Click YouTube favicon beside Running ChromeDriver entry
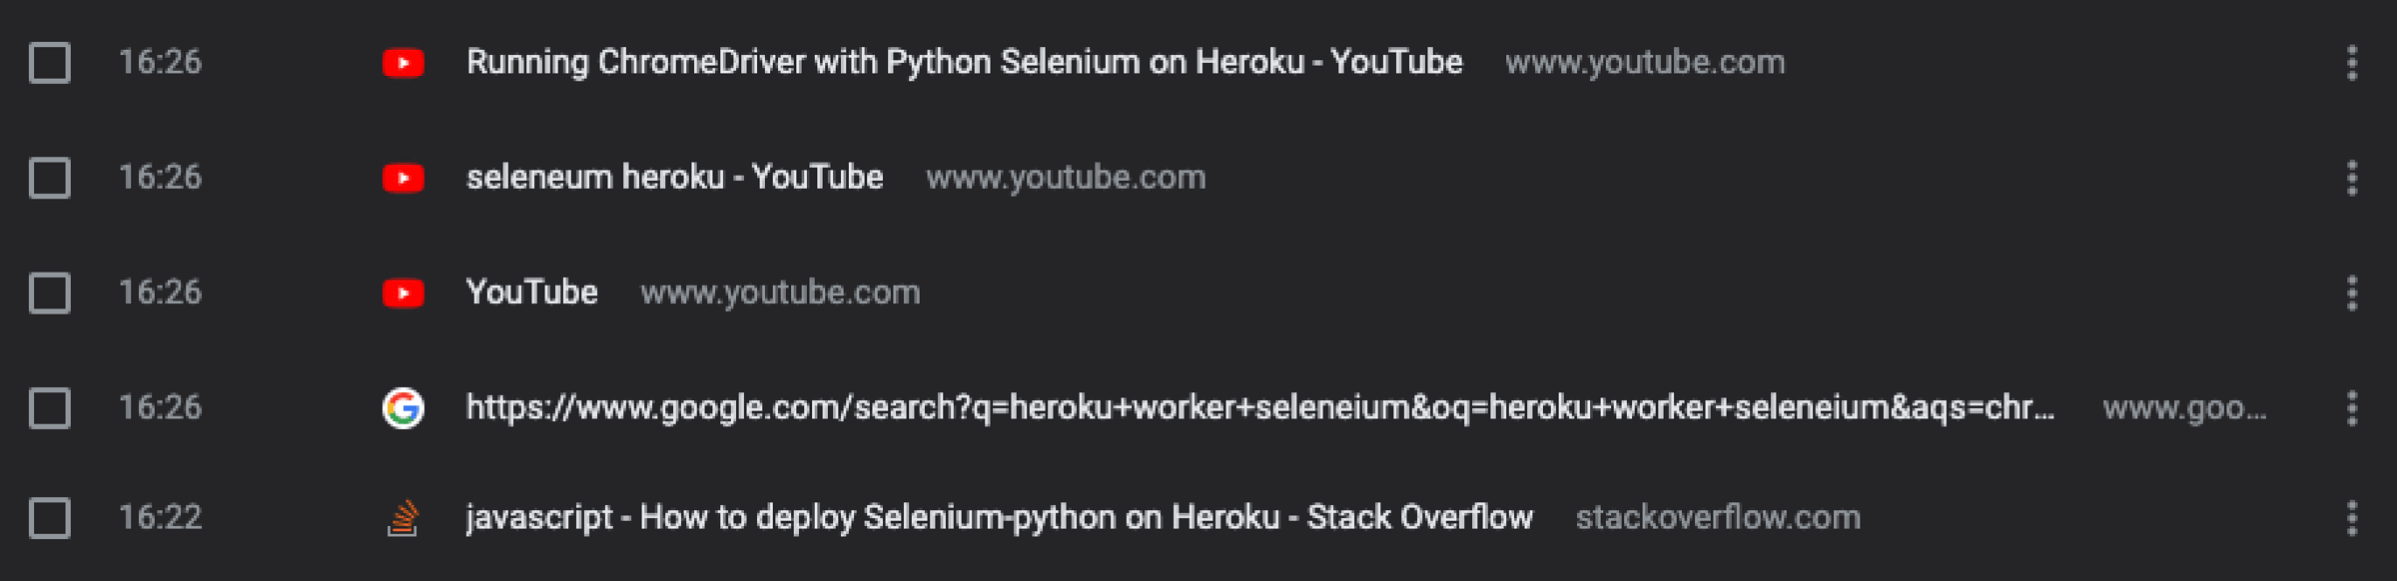Viewport: 2397px width, 581px height. 403,63
